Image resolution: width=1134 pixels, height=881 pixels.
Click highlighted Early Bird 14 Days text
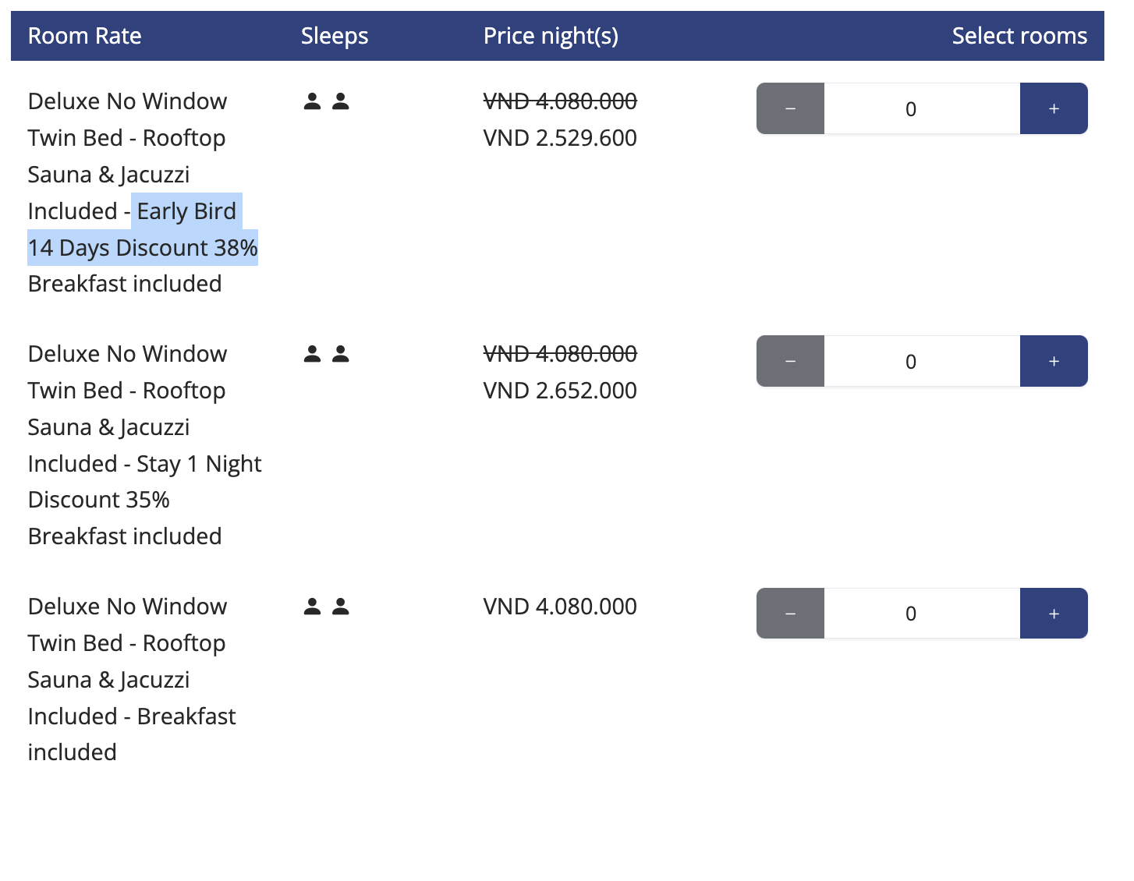pyautogui.click(x=143, y=229)
